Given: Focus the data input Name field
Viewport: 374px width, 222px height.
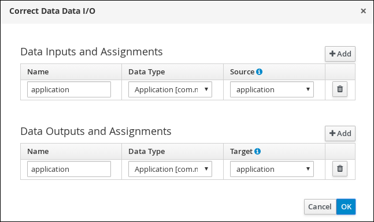Looking at the screenshot, I should [69, 89].
